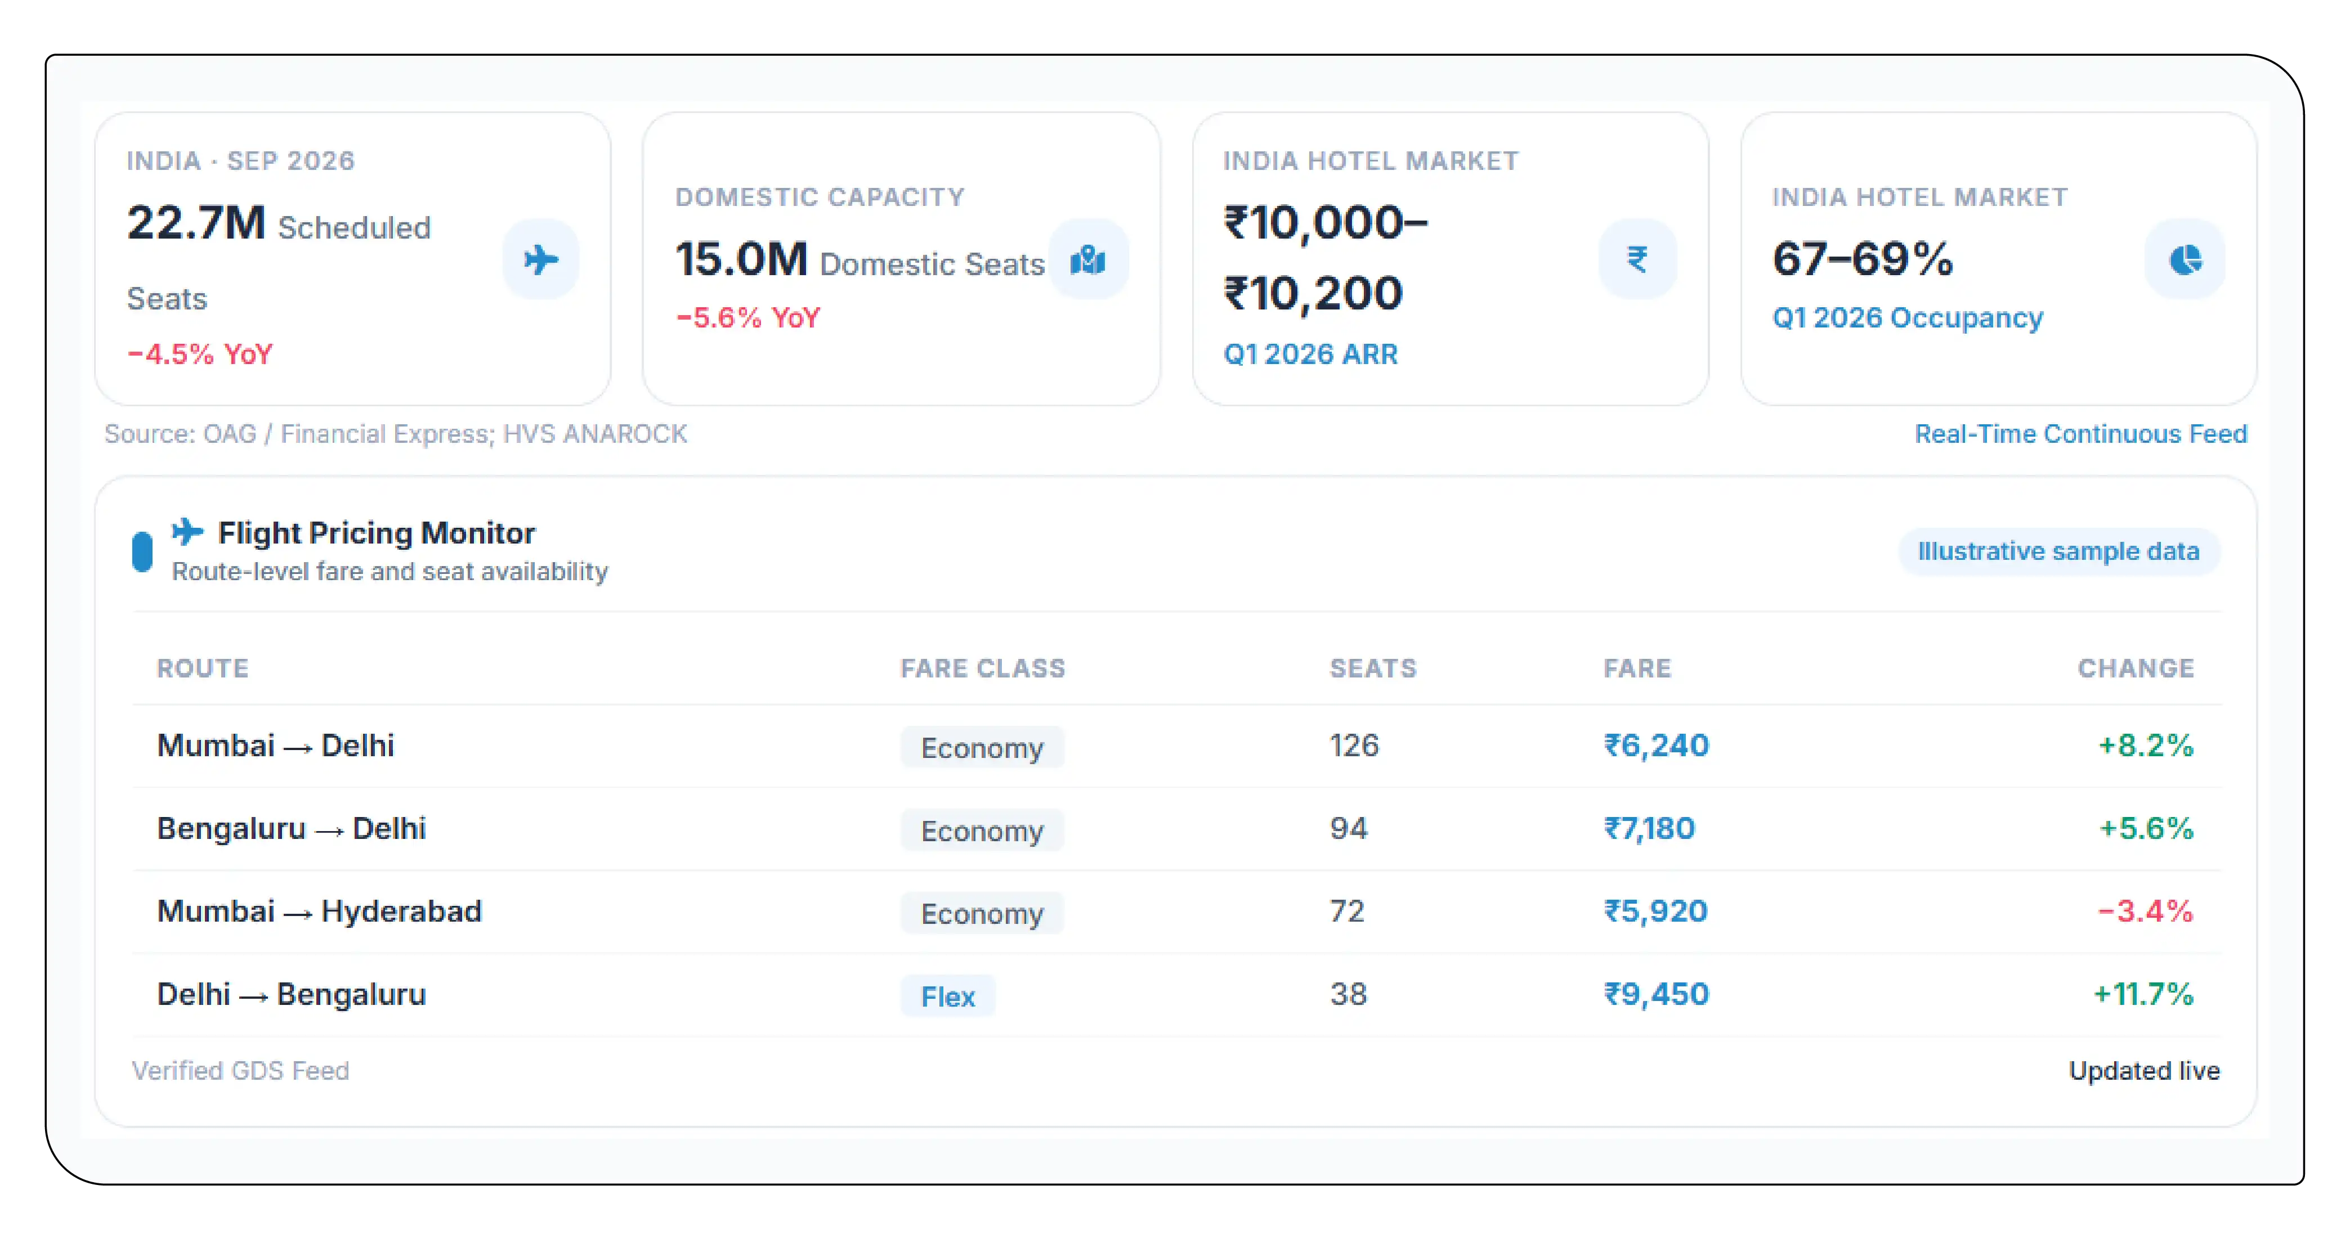Click the −4.5% YoY indicator
The height and width of the screenshot is (1239, 2350).
[200, 354]
